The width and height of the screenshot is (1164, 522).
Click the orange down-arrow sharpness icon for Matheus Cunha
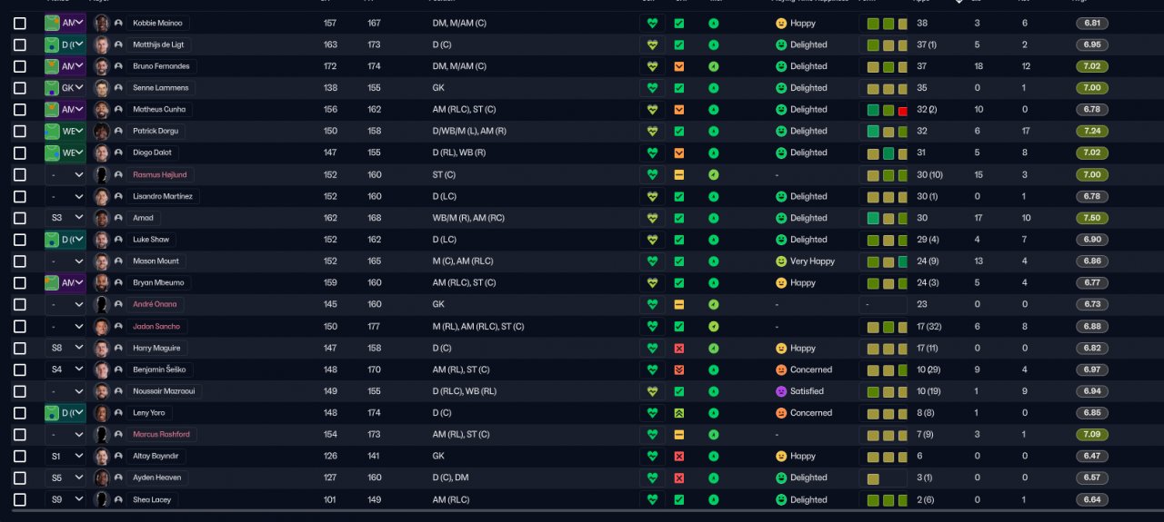(679, 109)
